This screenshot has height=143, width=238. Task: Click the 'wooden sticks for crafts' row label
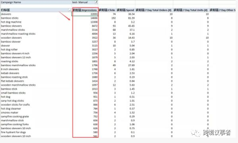click(15, 105)
